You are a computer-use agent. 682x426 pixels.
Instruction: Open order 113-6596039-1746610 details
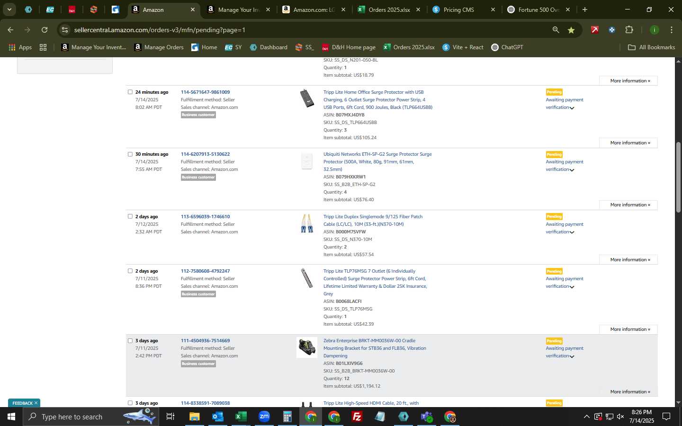(205, 216)
